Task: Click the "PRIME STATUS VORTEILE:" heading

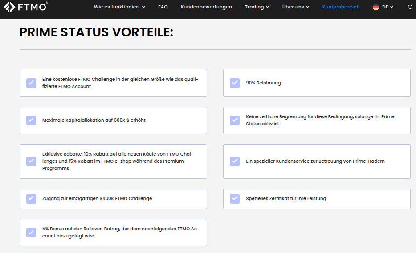Action: (x=96, y=32)
